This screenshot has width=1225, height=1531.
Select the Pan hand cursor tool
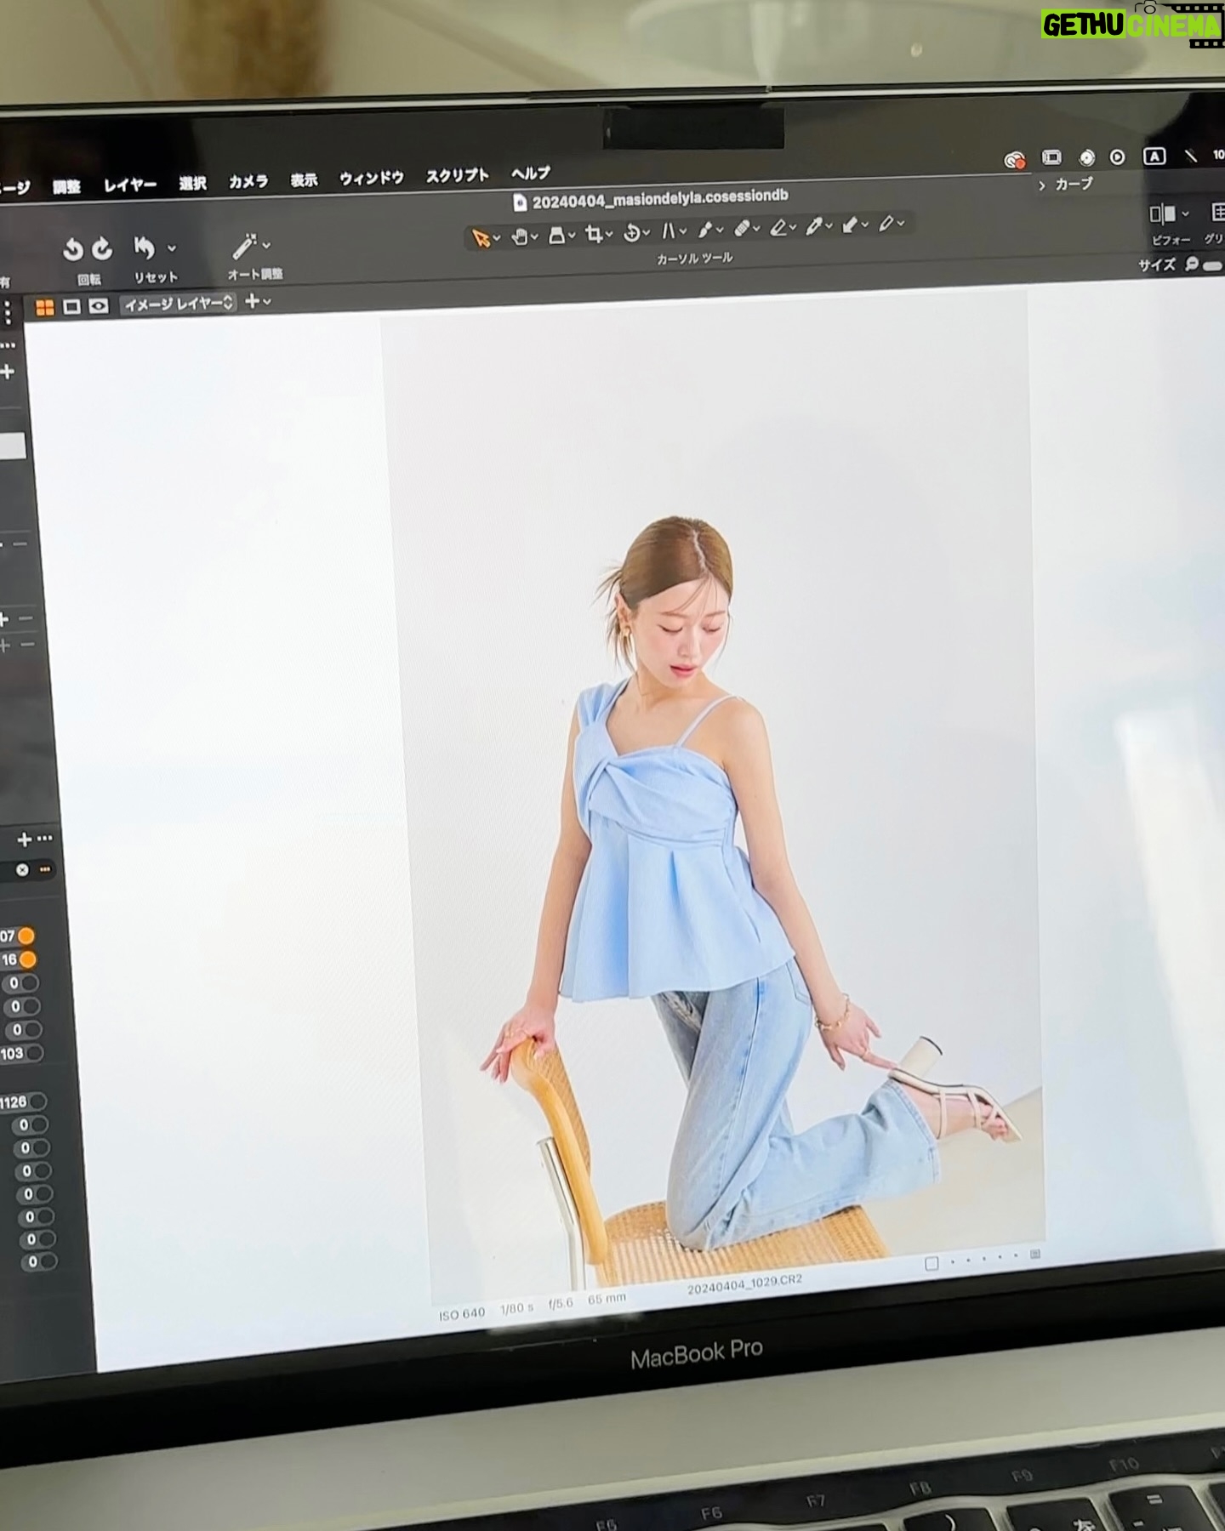click(x=520, y=237)
